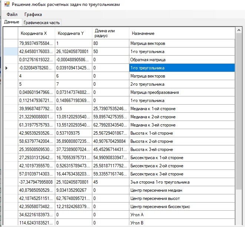245x227 pixels.
Task: Select the Центр пересечения биссектрис cell
Action: coord(182,207)
